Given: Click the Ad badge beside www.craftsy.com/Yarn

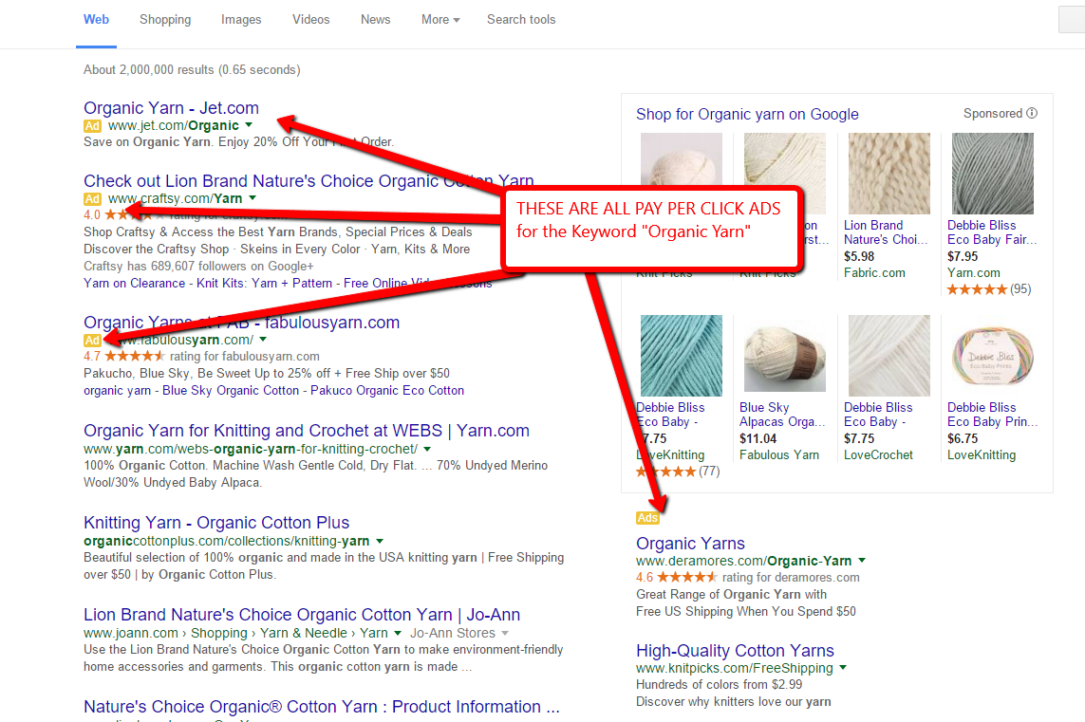Looking at the screenshot, I should click(92, 199).
